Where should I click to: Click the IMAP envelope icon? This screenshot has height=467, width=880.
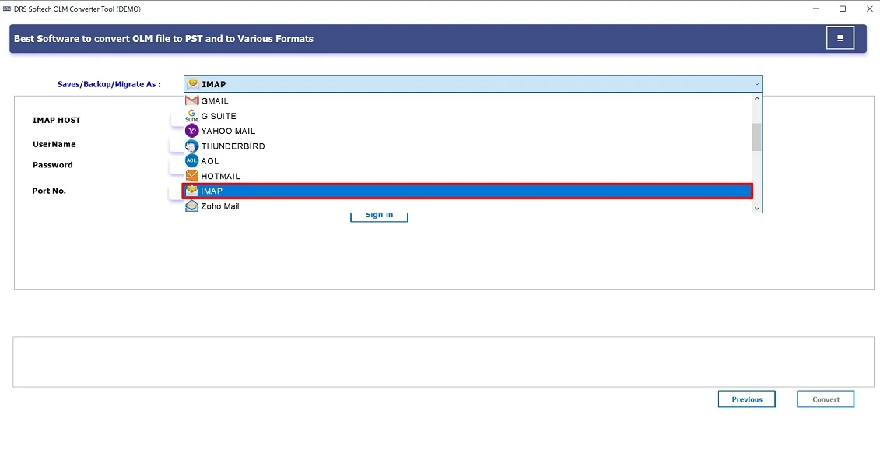[191, 191]
